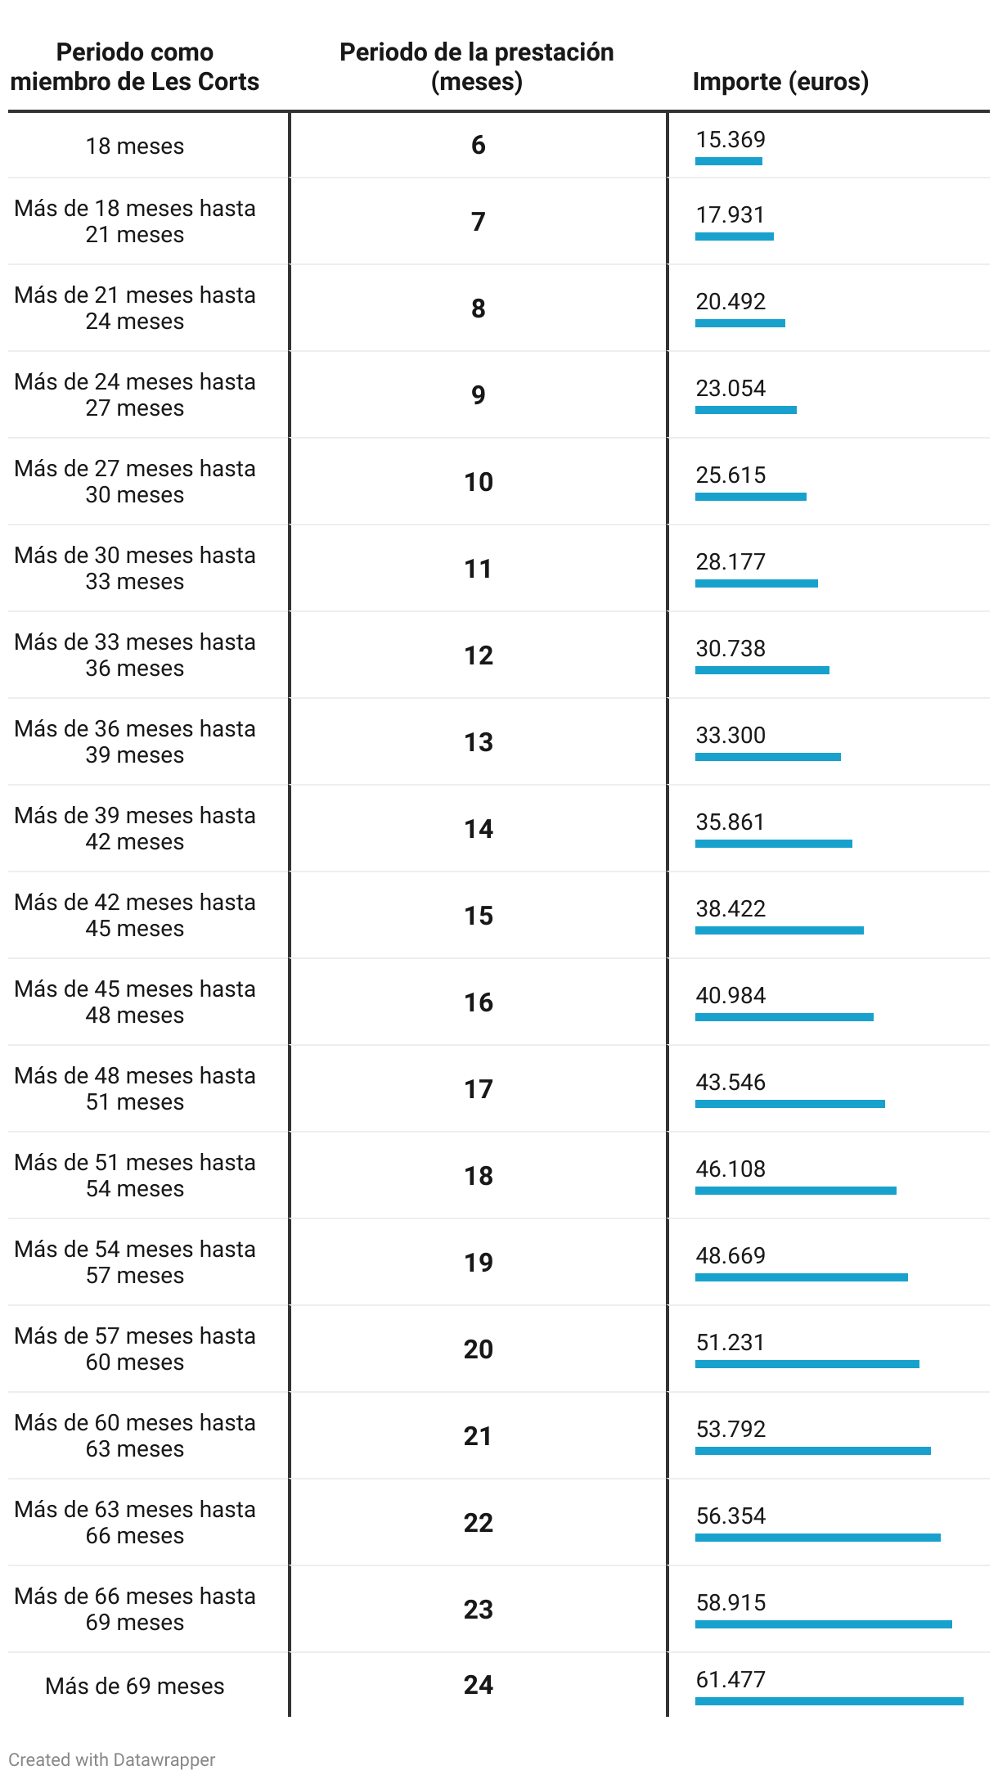Click the blue bar under 61.477
Viewport: 998px width, 1779px height.
829,1701
